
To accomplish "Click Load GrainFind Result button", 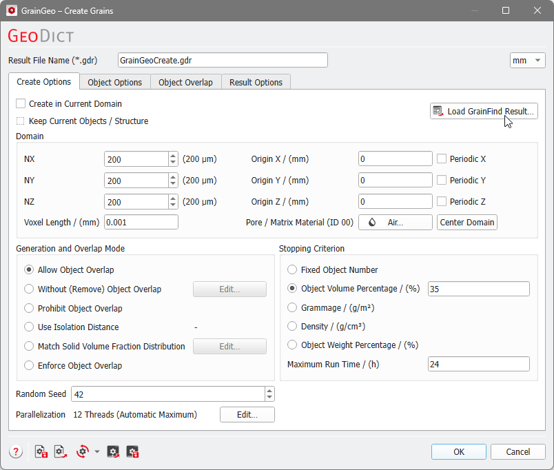I will click(484, 112).
